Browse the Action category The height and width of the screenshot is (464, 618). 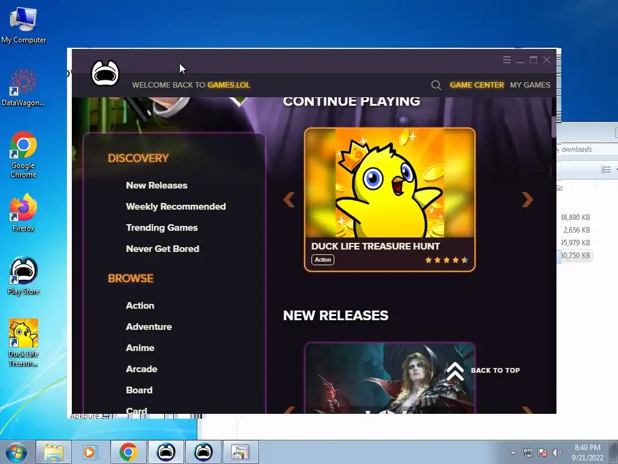[140, 306]
